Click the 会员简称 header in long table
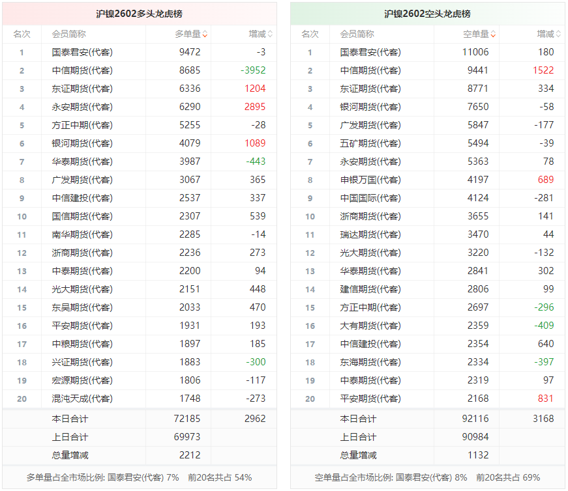This screenshot has width=568, height=491. coord(69,34)
